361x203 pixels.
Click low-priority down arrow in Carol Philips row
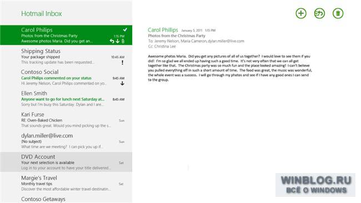118,41
